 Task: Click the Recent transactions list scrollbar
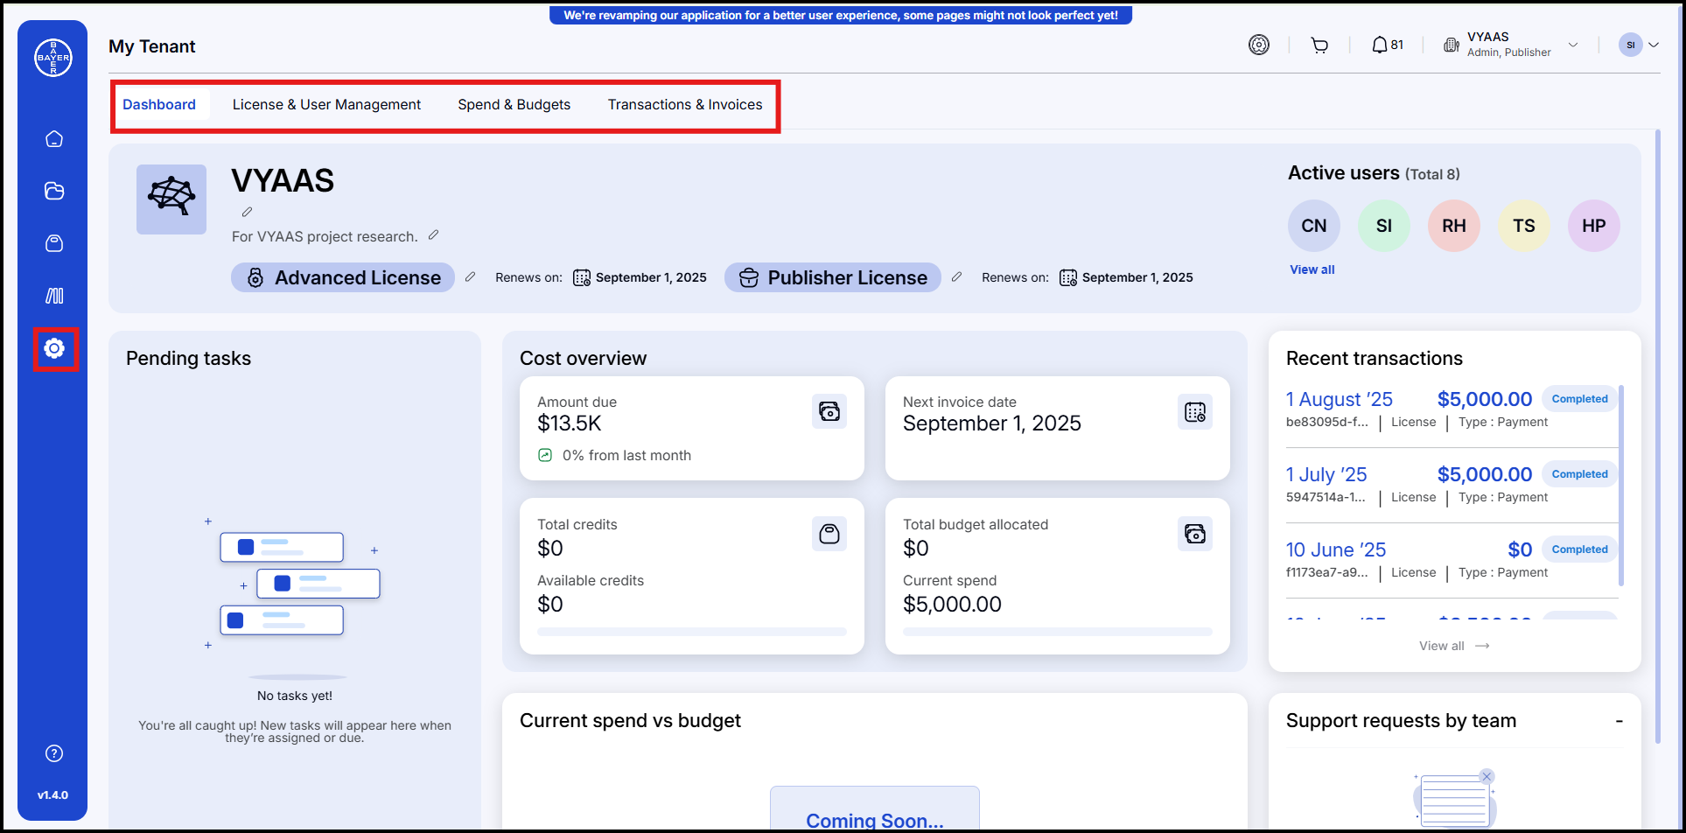point(1621,486)
